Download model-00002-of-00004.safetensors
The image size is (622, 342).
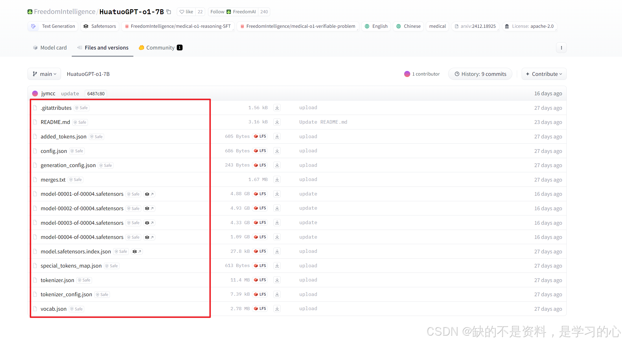tap(277, 208)
